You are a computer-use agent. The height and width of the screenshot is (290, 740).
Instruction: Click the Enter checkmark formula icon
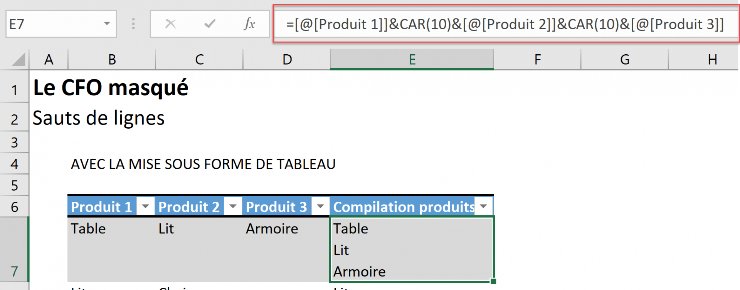(x=210, y=24)
